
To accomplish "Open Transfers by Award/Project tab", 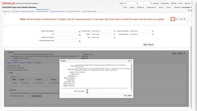I will point(57,11).
